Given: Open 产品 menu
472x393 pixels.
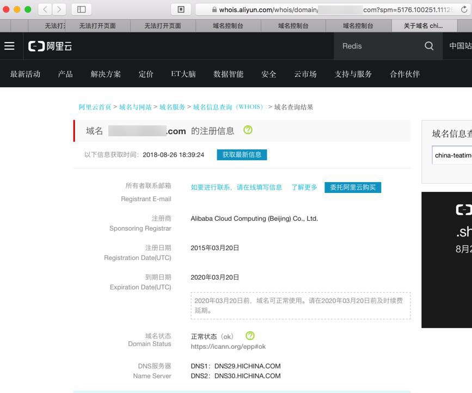Looking at the screenshot, I should pos(65,74).
